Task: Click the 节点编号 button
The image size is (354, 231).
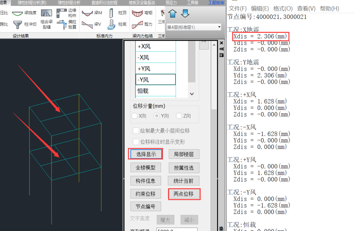Action: [146, 206]
